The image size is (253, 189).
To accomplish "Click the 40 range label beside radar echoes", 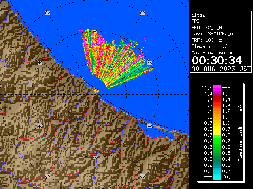I will tap(150, 63).
